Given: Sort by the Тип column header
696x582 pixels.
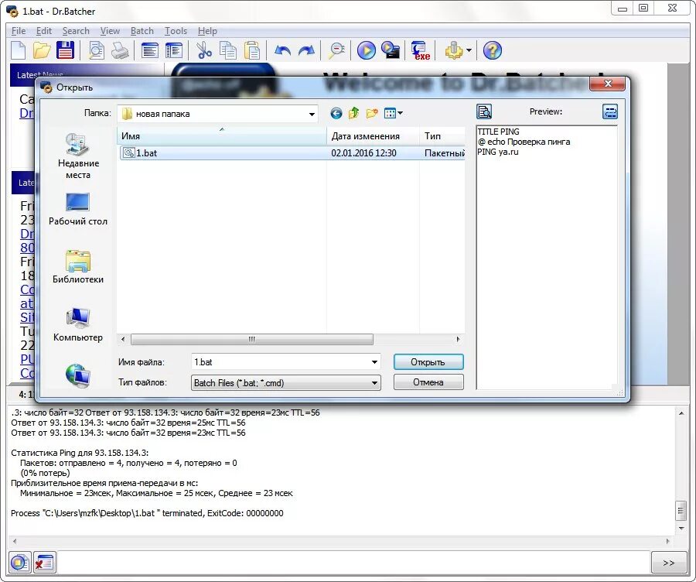Looking at the screenshot, I should [442, 136].
